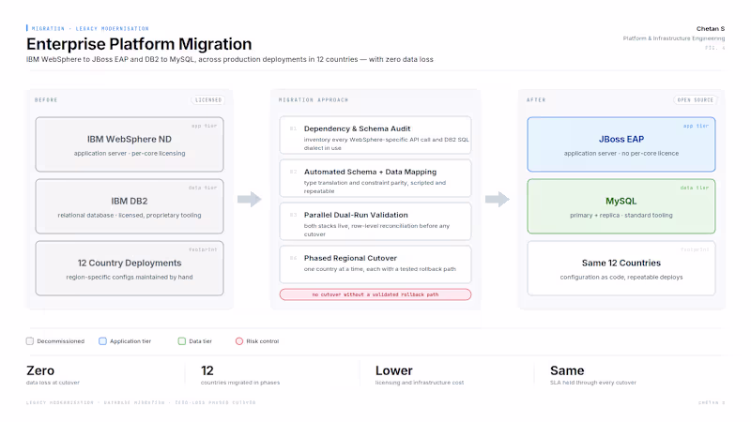
Task: Open the Phased Regional Cutover step
Action: (x=375, y=264)
